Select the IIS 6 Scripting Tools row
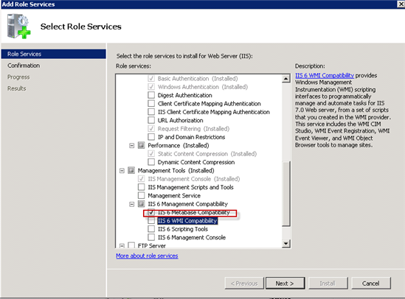 [x=183, y=229]
